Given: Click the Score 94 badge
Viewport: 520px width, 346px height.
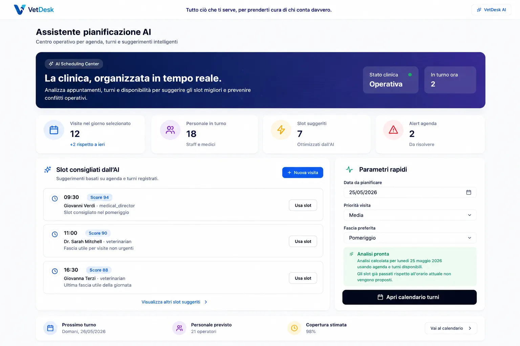Looking at the screenshot, I should (100, 197).
